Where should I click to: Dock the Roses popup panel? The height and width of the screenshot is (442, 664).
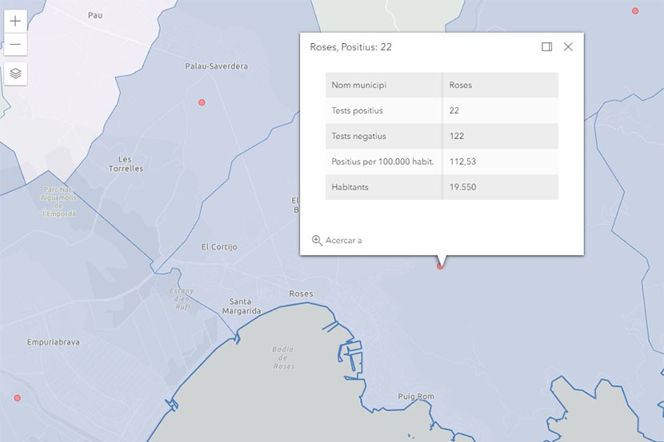pos(546,46)
